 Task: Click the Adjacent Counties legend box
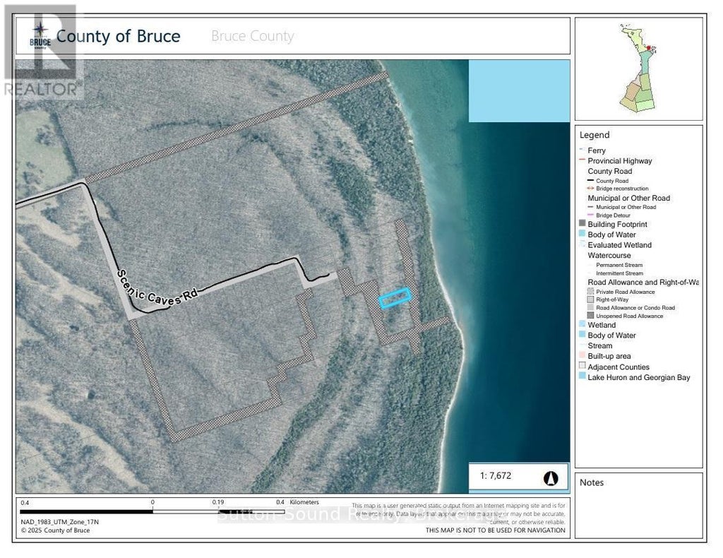click(x=582, y=367)
